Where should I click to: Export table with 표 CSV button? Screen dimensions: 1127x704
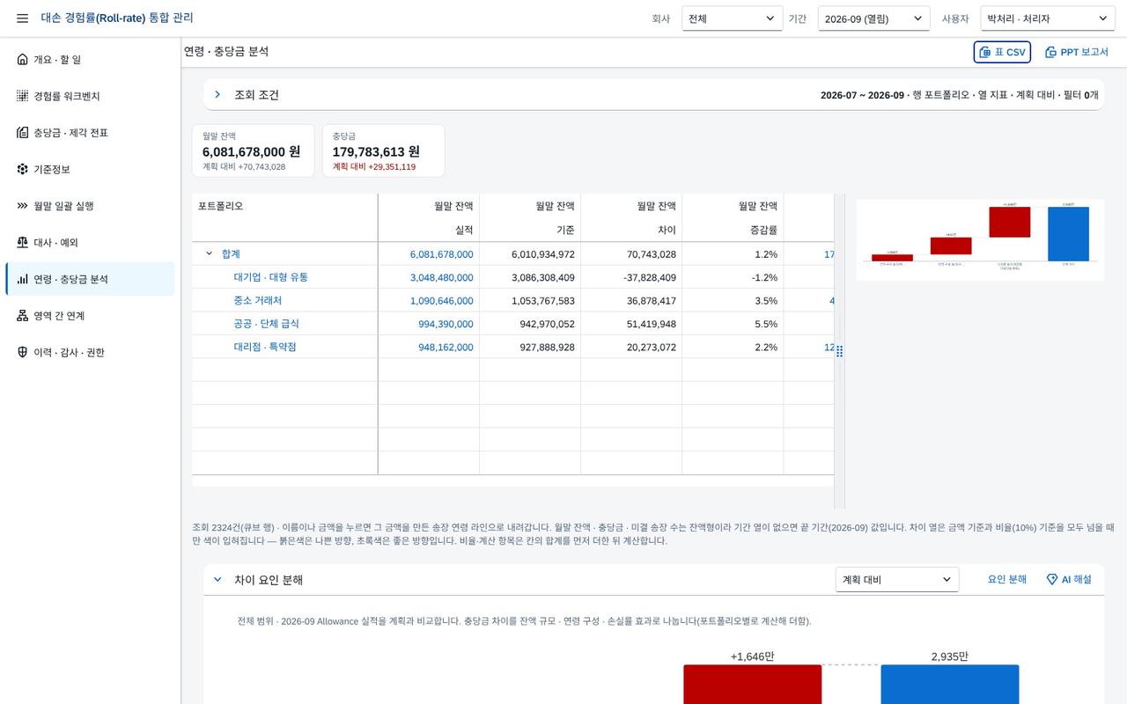[1002, 52]
